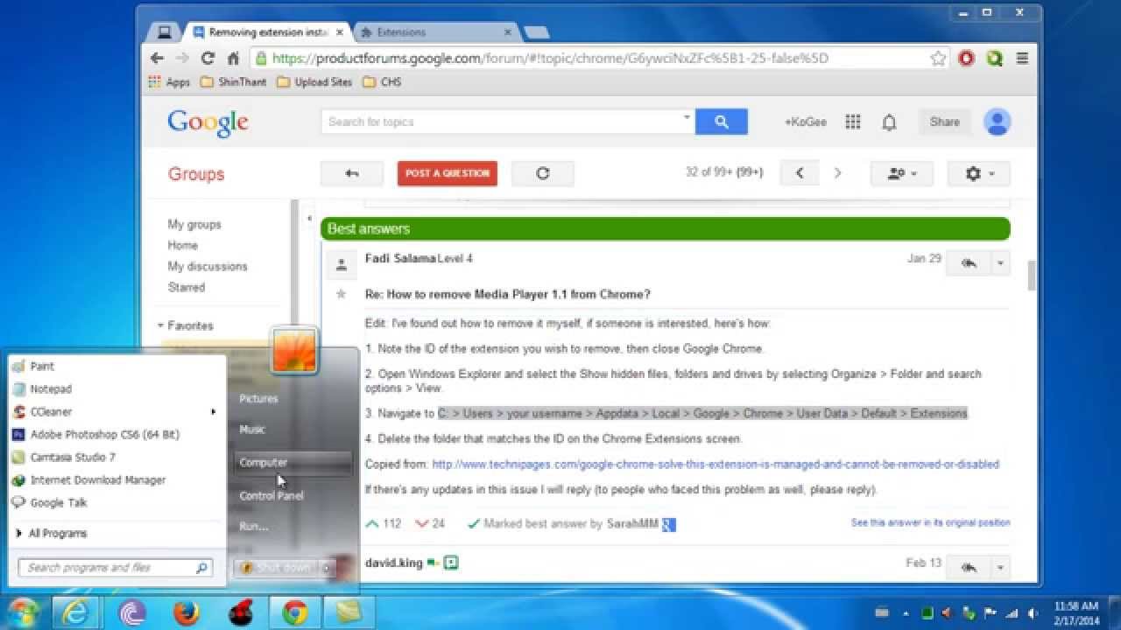The width and height of the screenshot is (1121, 630).
Task: Click the red Opera-style extension icon
Action: [967, 59]
